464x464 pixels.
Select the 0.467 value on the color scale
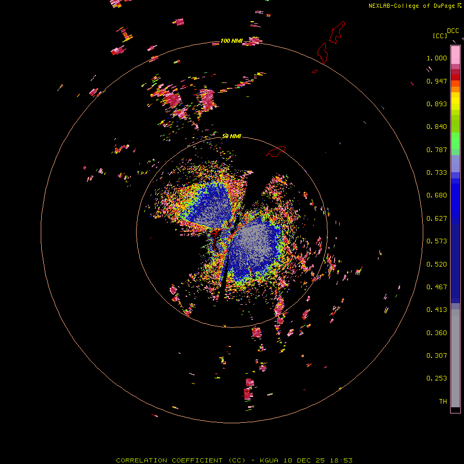437,287
